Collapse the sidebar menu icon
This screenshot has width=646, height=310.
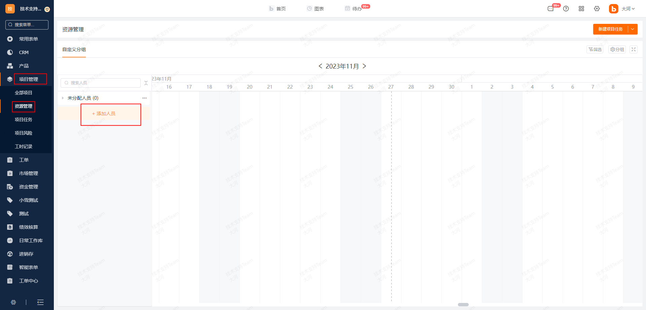40,302
